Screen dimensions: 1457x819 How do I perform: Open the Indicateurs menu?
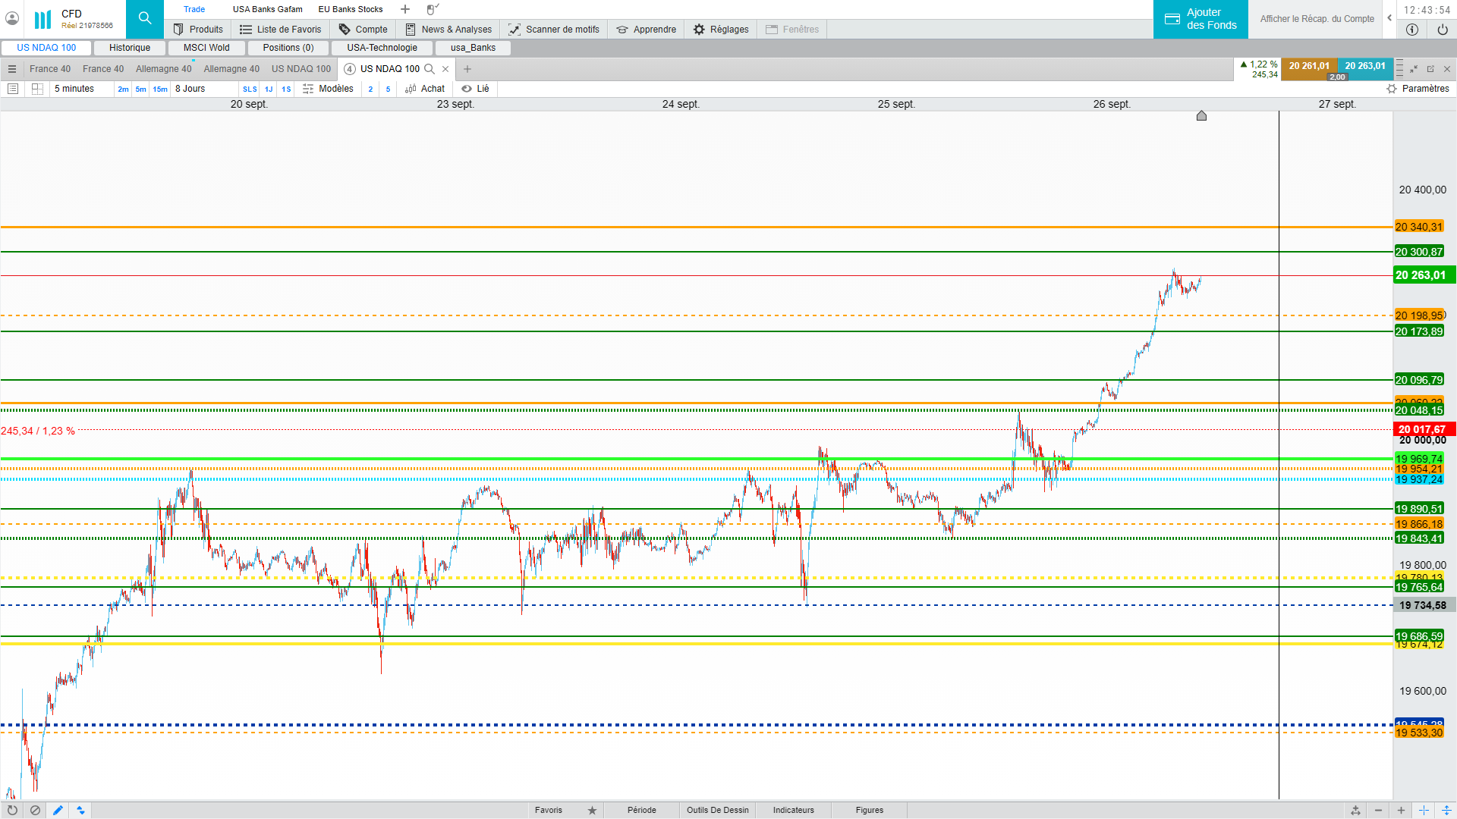coord(793,810)
